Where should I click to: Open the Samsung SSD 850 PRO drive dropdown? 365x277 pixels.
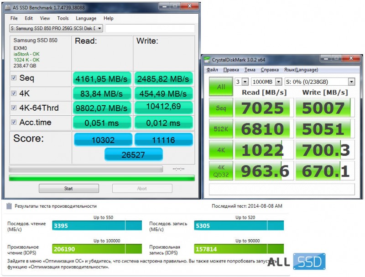(56, 28)
